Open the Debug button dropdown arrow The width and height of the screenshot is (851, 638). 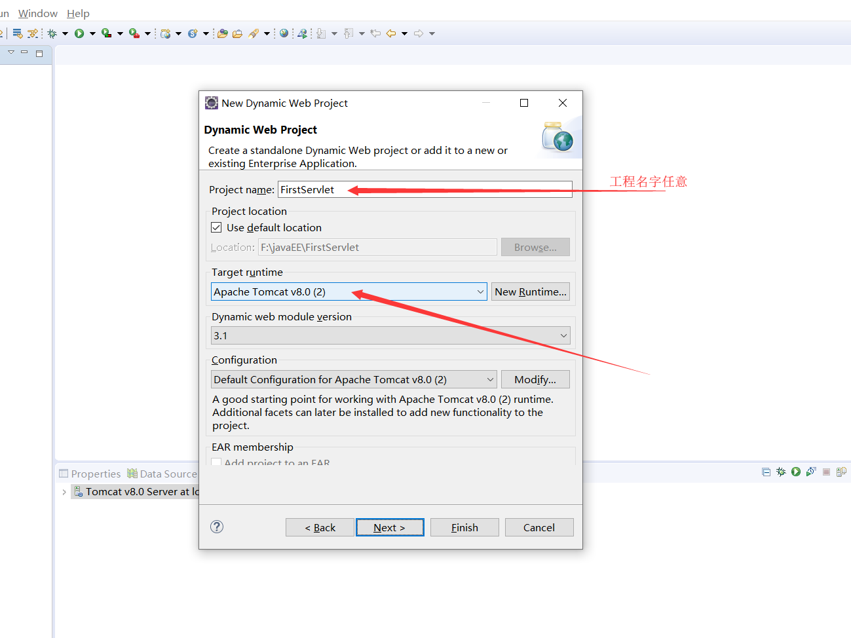pyautogui.click(x=65, y=33)
